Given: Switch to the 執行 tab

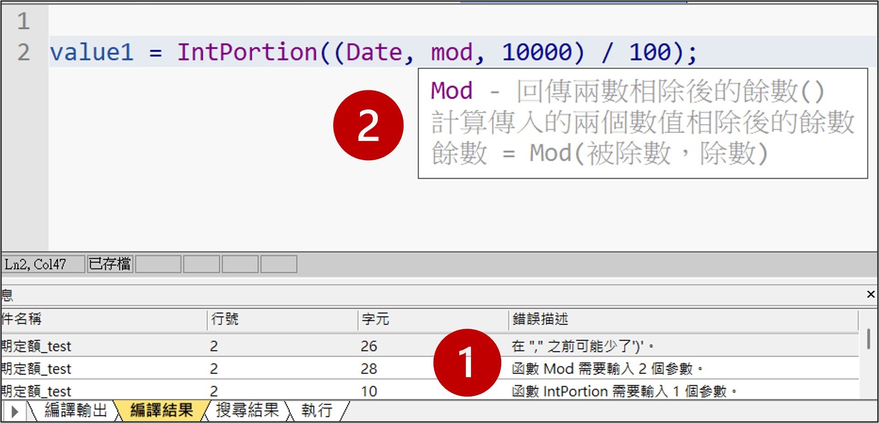Looking at the screenshot, I should click(317, 410).
